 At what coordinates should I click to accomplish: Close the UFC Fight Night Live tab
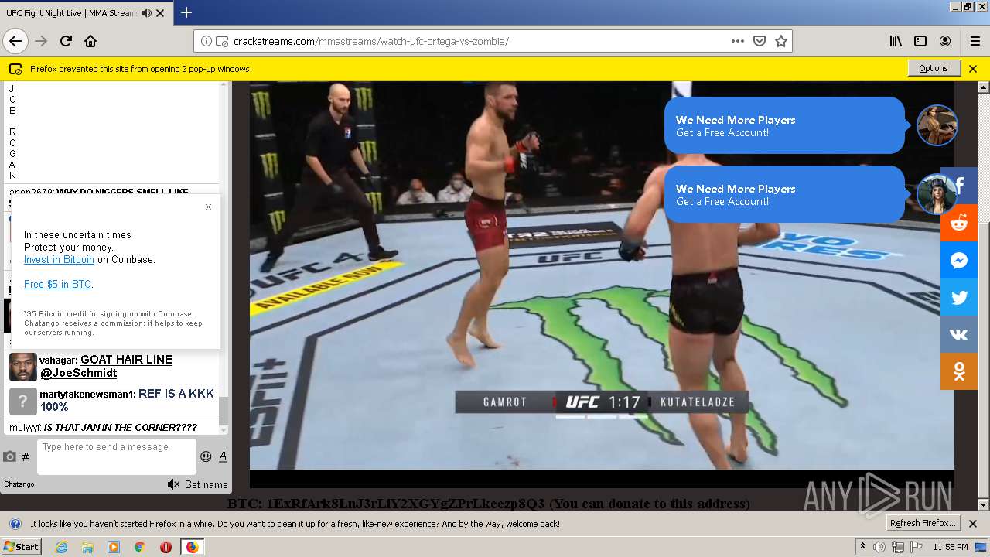click(x=160, y=13)
